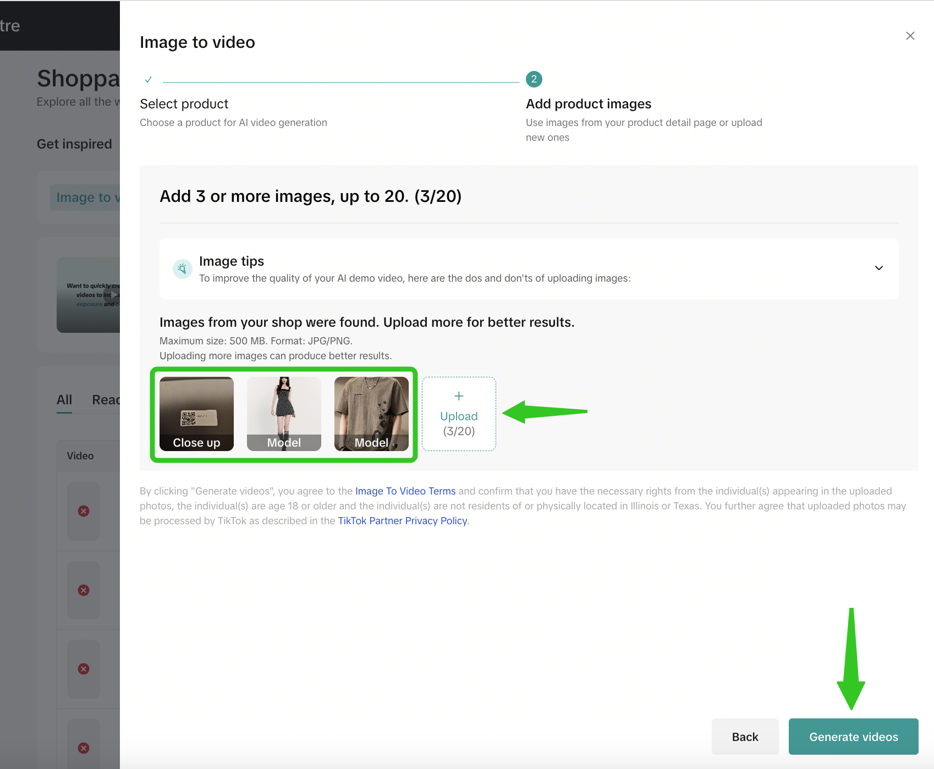The image size is (934, 769).
Task: Click the Image tips lightbulb icon
Action: [x=182, y=268]
